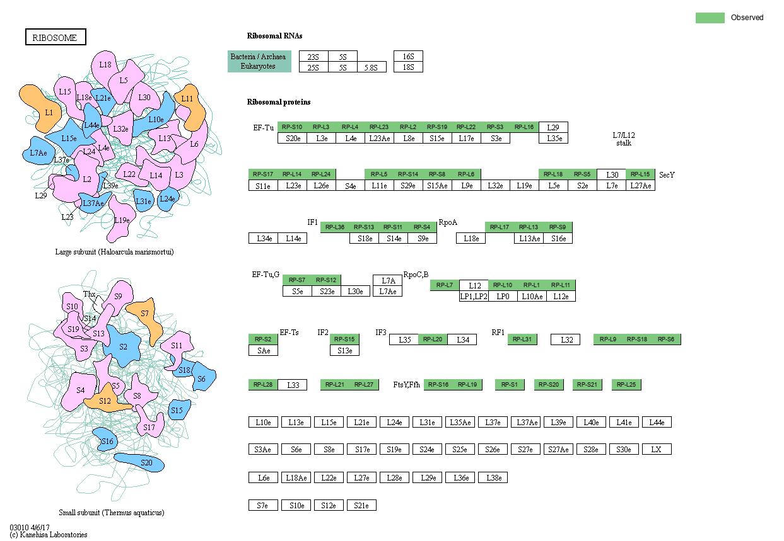The height and width of the screenshot is (541, 784).
Task: Open the RP-S18 protein box
Action: point(637,339)
